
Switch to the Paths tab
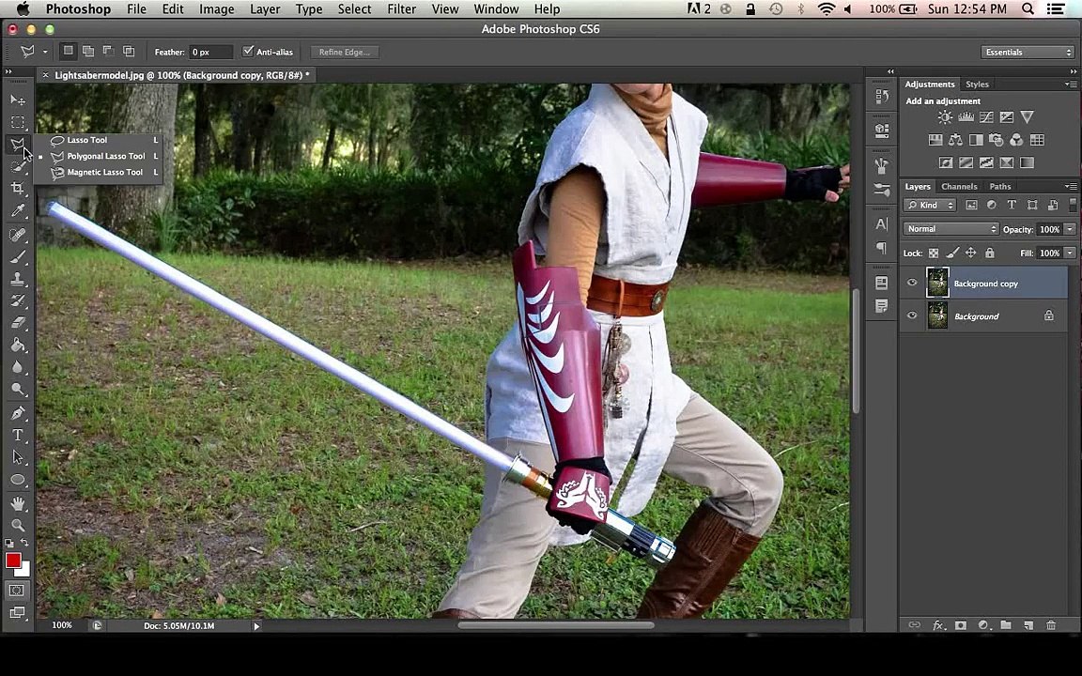pos(1000,186)
